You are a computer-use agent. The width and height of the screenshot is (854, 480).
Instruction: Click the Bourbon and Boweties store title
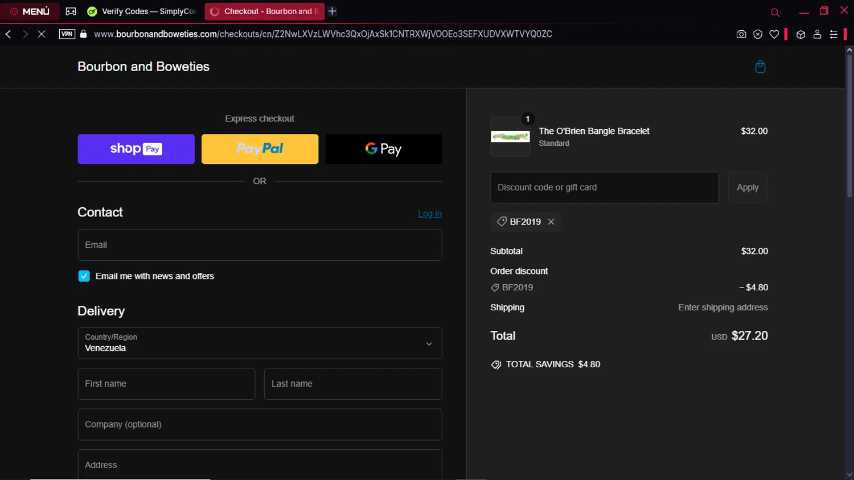(x=143, y=67)
